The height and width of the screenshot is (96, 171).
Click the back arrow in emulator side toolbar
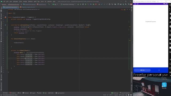tap(170, 59)
